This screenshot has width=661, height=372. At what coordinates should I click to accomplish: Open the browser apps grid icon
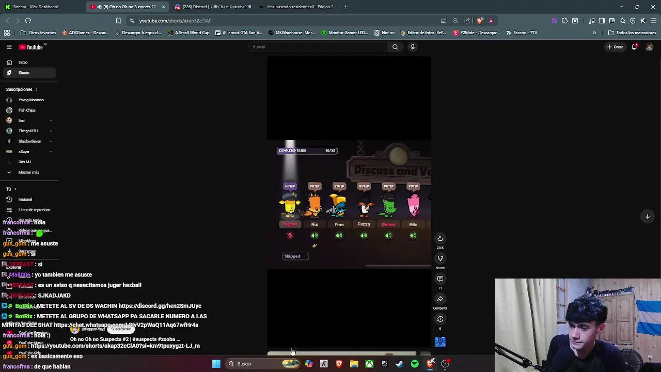[x=7, y=33]
